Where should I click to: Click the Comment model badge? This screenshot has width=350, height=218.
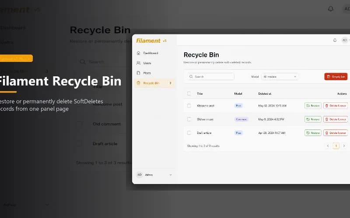coord(241,119)
